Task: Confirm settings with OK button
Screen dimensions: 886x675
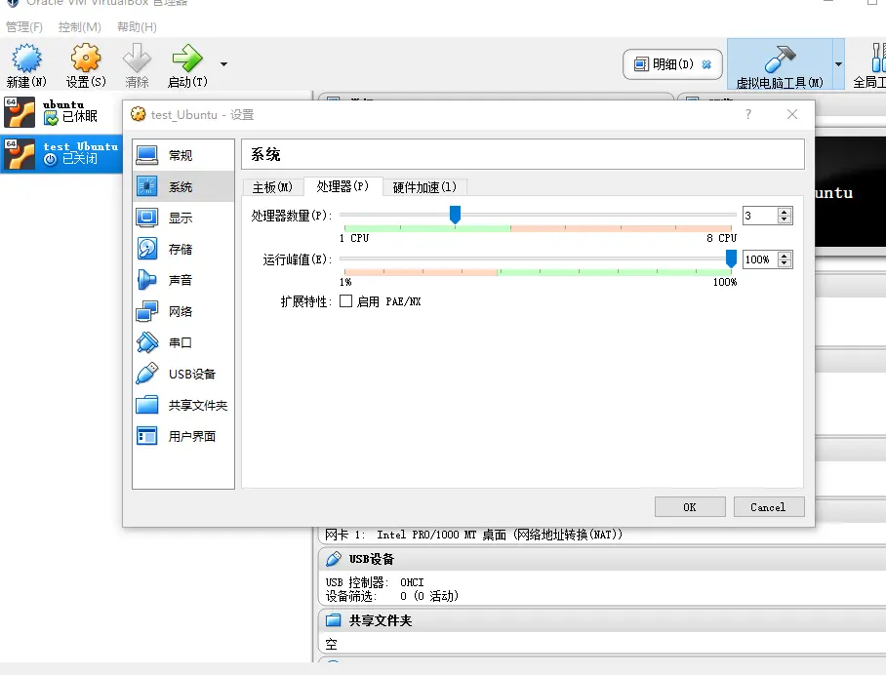Action: [x=690, y=507]
